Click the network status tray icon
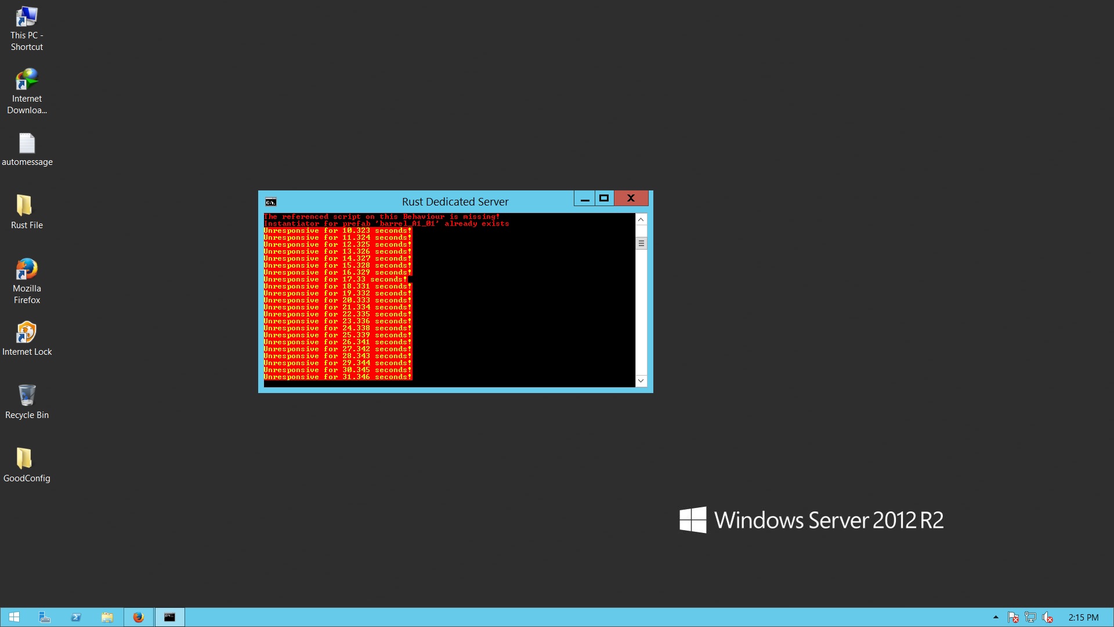Image resolution: width=1114 pixels, height=627 pixels. [1030, 618]
